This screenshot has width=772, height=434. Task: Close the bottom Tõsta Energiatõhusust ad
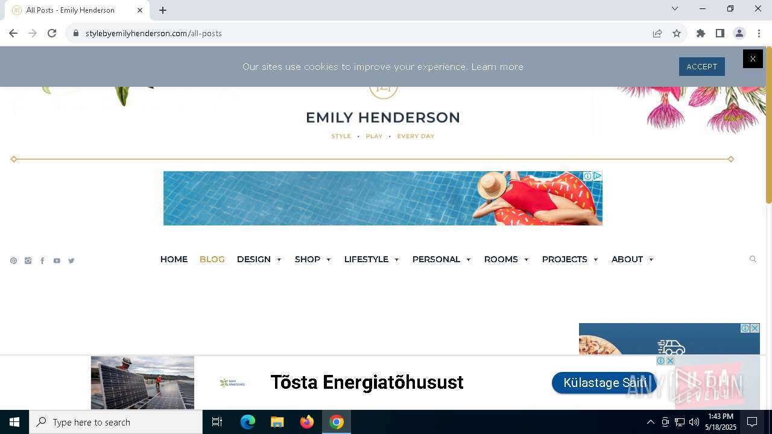[x=670, y=360]
